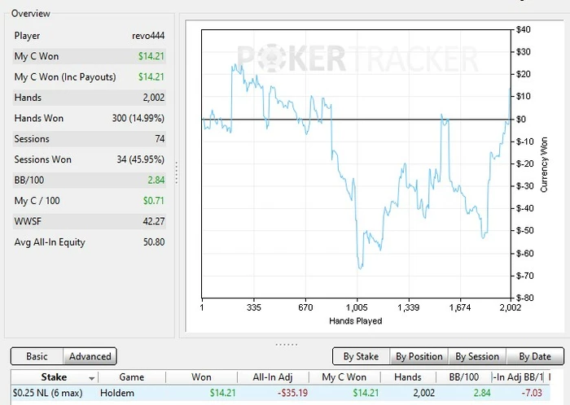Click the graph line's lowest dip near -$67

pos(360,268)
